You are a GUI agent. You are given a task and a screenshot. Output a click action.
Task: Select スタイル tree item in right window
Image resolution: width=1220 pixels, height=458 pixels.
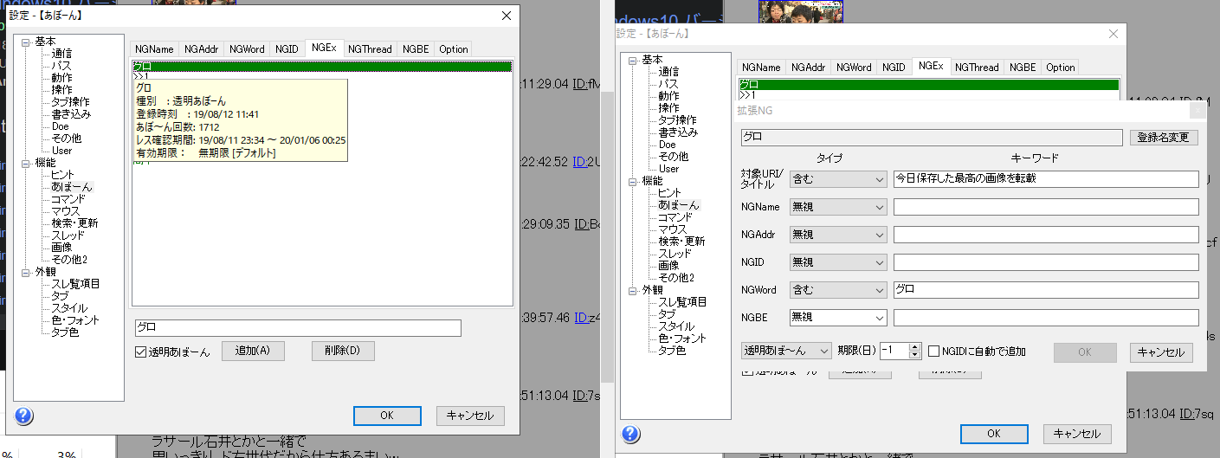coord(675,326)
